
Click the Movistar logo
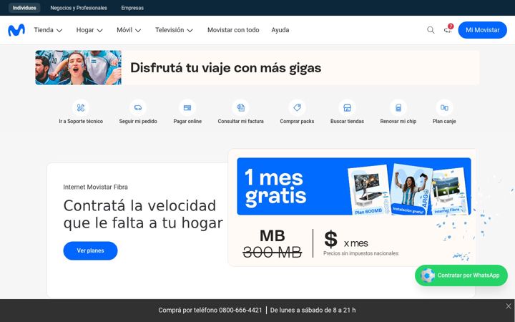pyautogui.click(x=16, y=30)
